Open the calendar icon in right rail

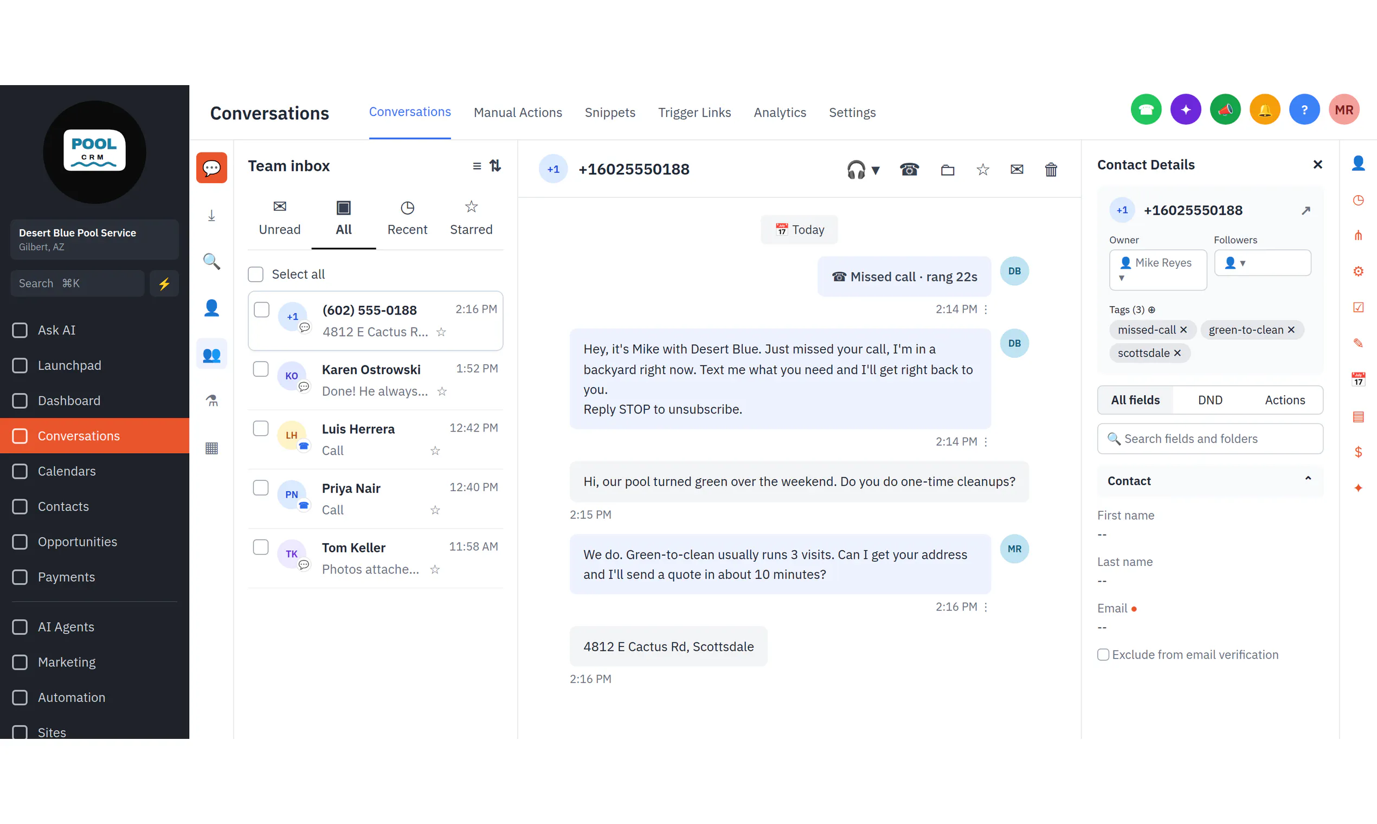(1357, 379)
